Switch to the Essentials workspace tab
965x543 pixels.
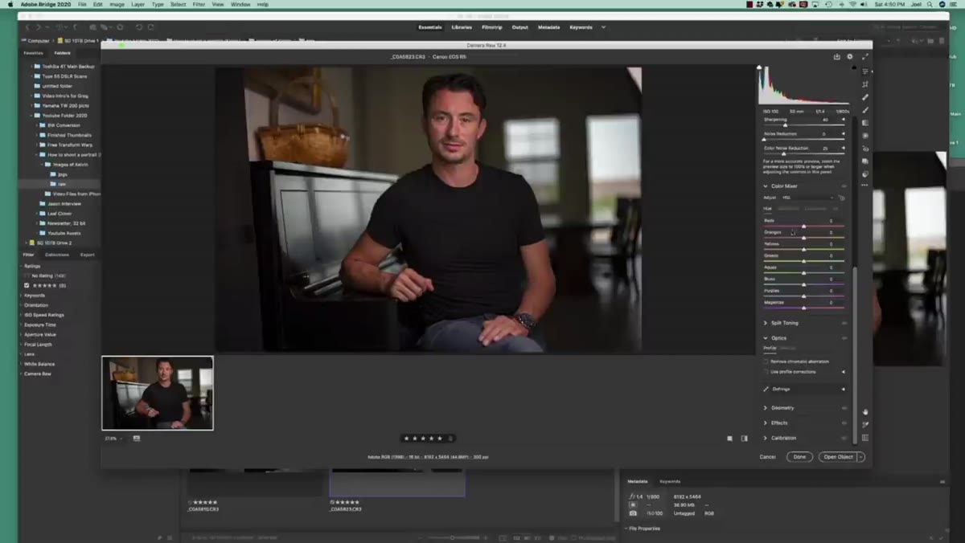point(430,27)
